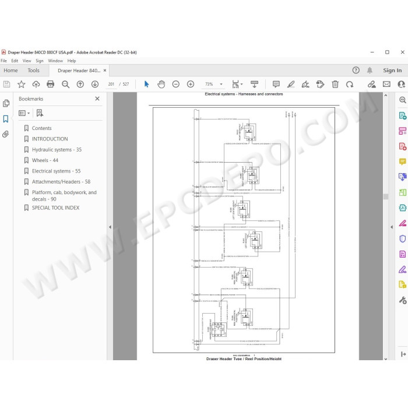Open the Find text search tool

pos(65,84)
